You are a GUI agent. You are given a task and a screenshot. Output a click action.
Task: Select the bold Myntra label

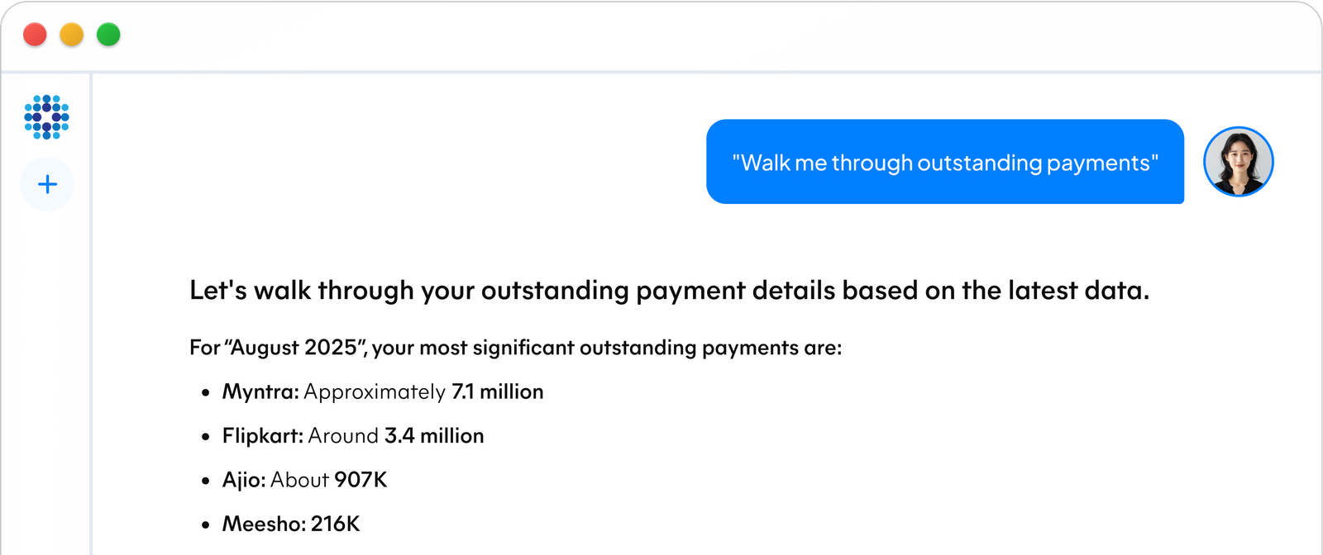pyautogui.click(x=260, y=391)
